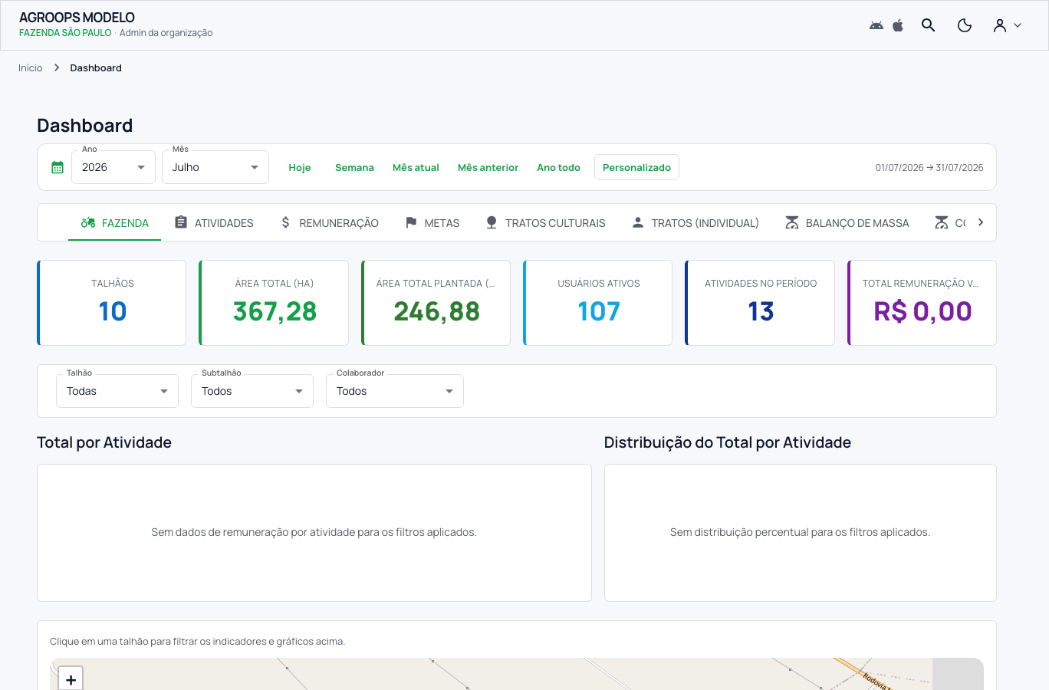Screen dimensions: 1049x690
Task: Open the Talhão Todas dropdown
Action: (x=117, y=391)
